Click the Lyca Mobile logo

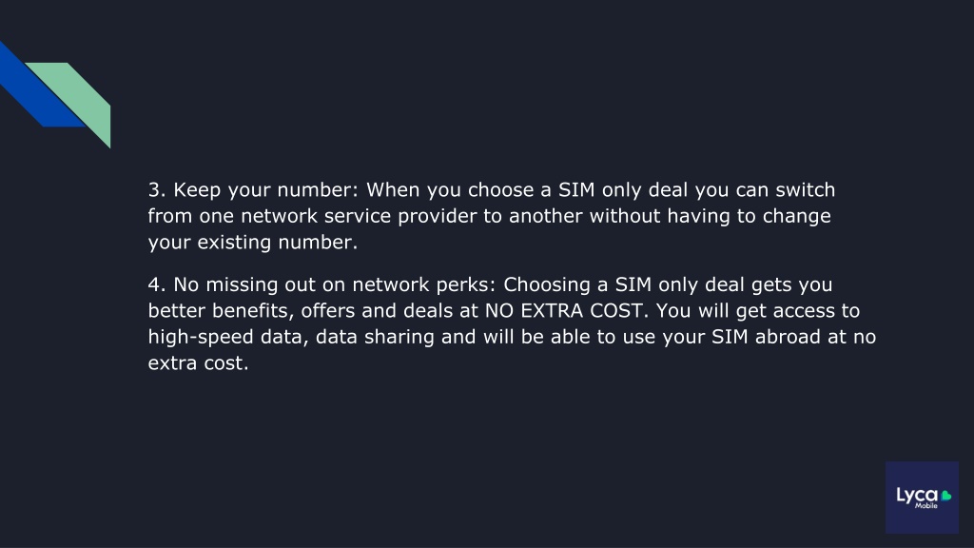coord(922,497)
